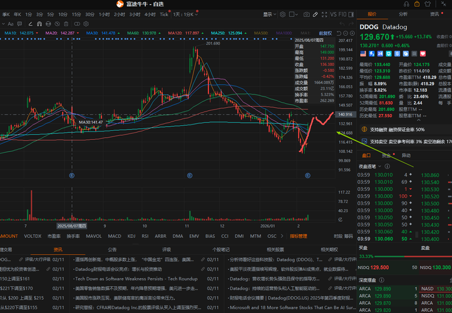Open the 前复权 adjustment selector
452x313 pixels.
325,33
